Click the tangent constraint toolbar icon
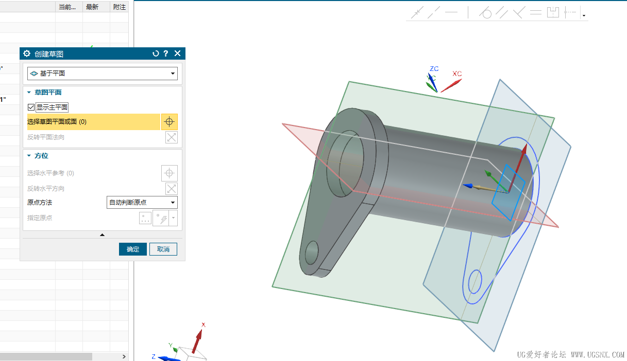This screenshot has width=627, height=361. (485, 12)
